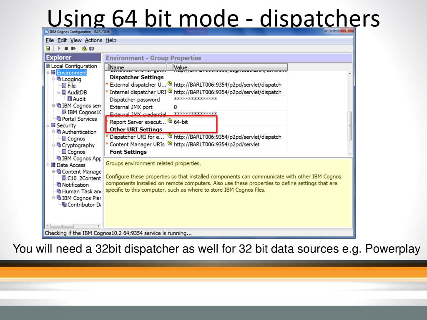Viewport: 427px width, 320px height.
Task: Click the Portal Services node icon
Action: pyautogui.click(x=59, y=119)
